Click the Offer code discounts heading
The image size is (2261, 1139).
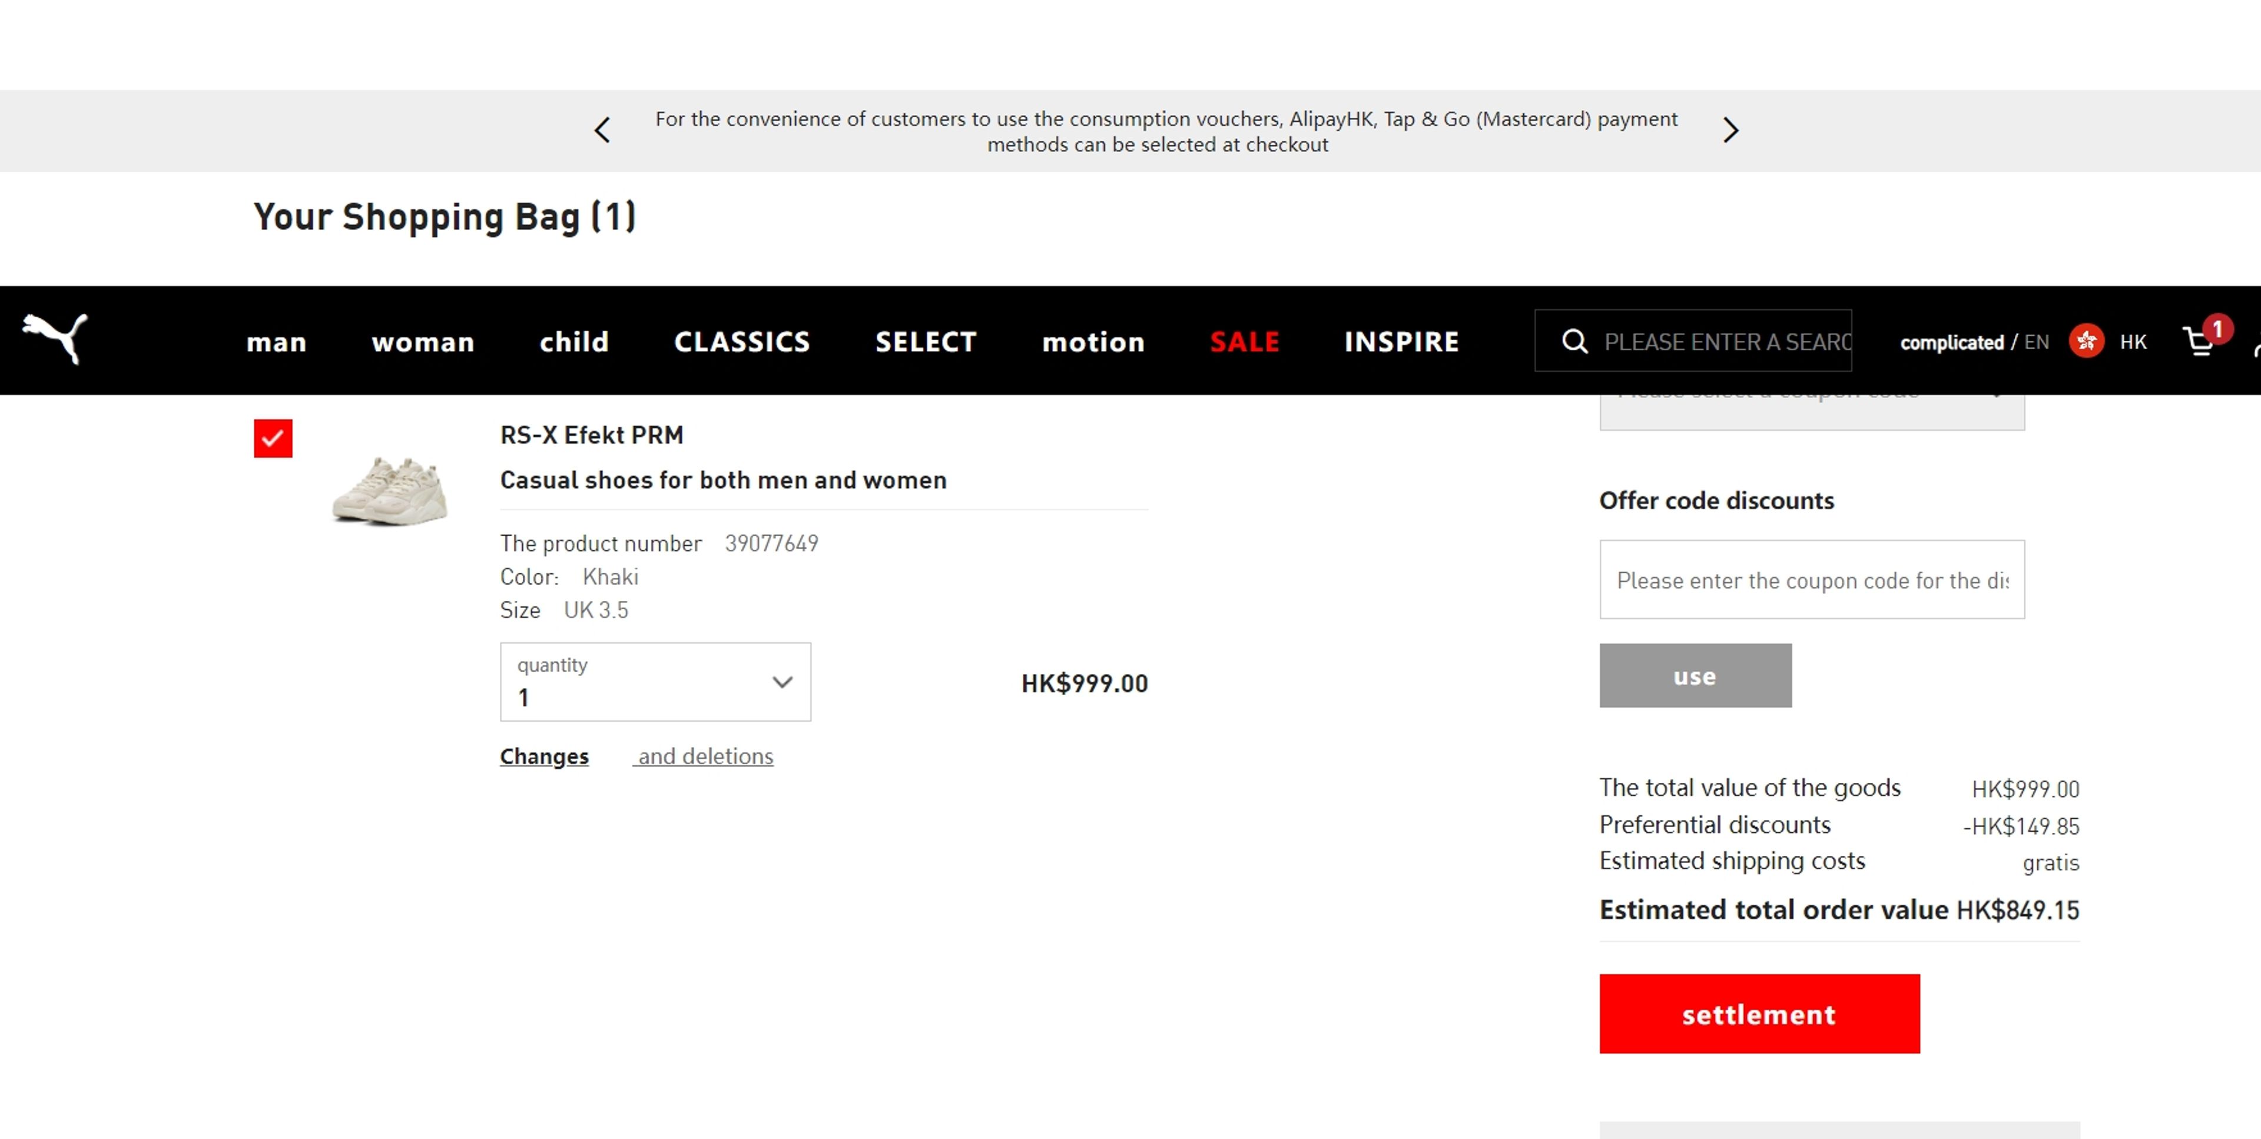(1716, 500)
